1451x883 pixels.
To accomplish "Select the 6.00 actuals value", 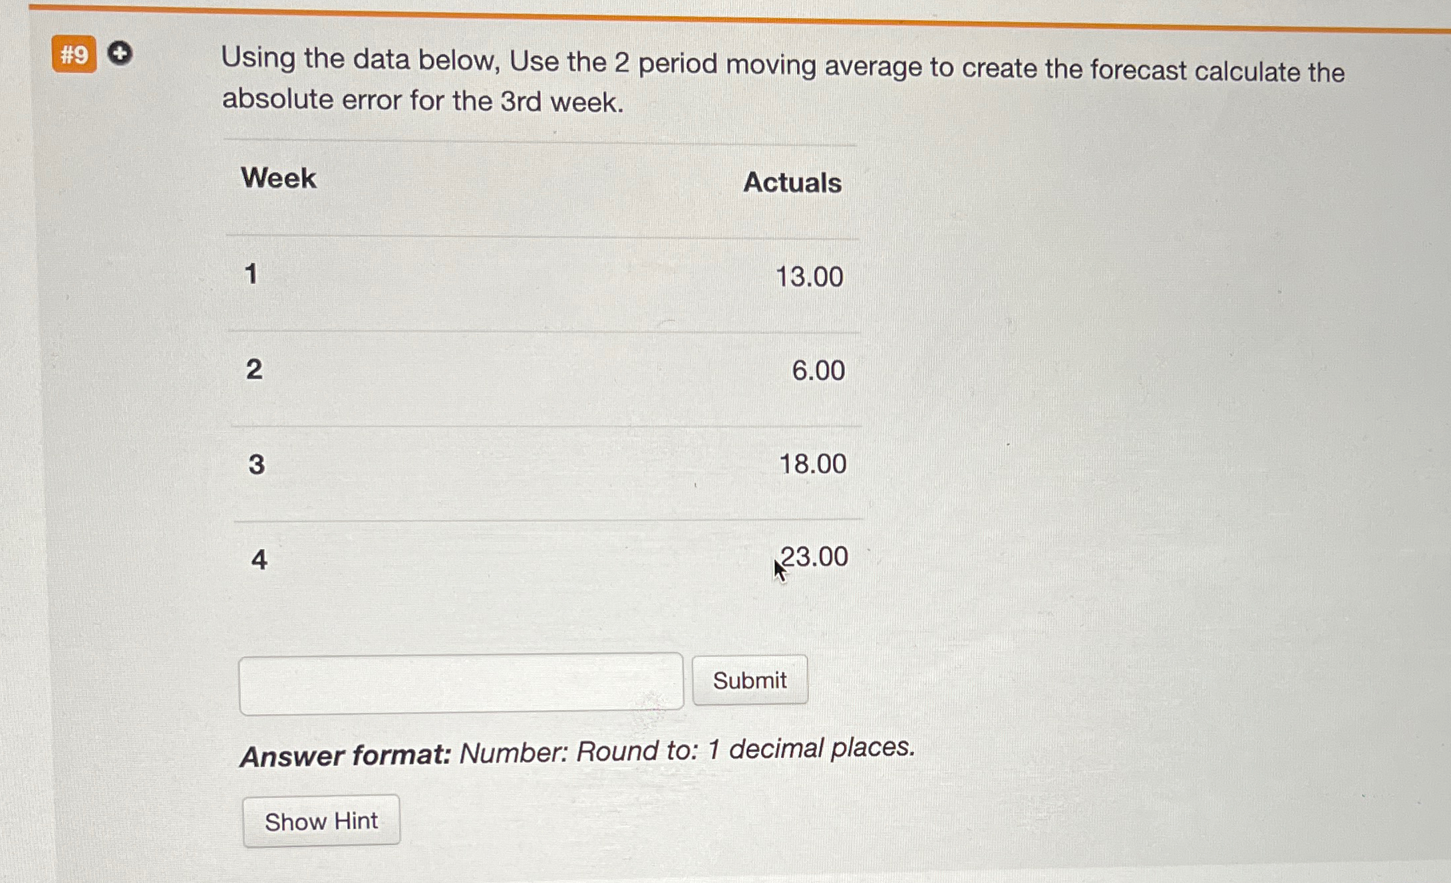I will [818, 370].
